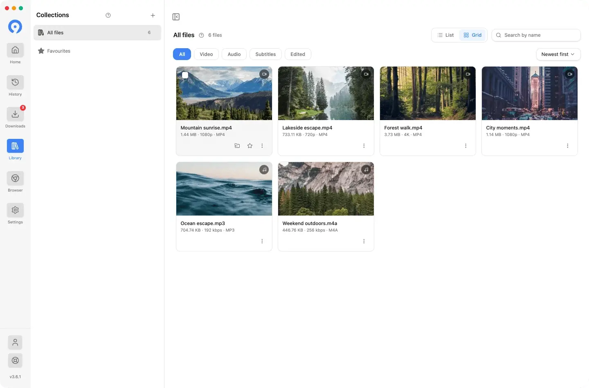Open more options for City moments.mp4
Screen dimensions: 589x388
(x=568, y=146)
